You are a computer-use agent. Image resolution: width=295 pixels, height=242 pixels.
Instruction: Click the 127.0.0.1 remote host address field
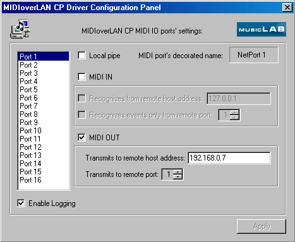click(x=239, y=99)
